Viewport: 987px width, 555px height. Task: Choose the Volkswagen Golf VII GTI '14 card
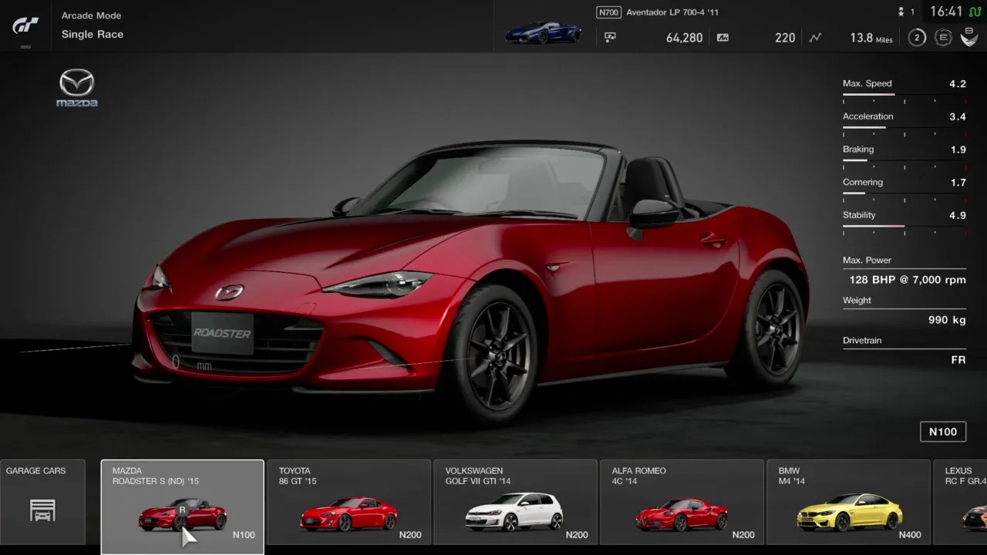coord(515,503)
